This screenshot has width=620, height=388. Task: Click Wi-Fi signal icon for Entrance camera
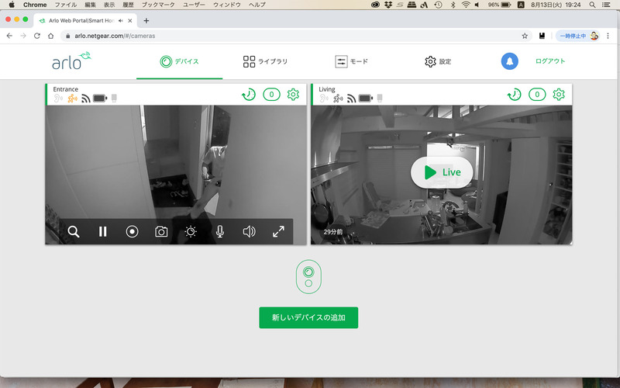(x=86, y=99)
